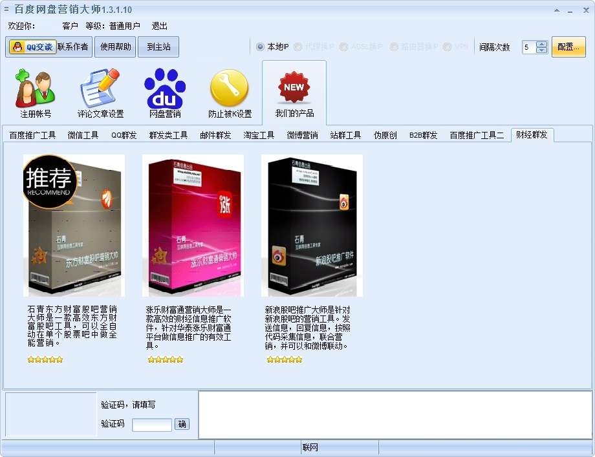Click the down arrow on the interval stepper
Viewport: 595px width, 457px height.
pyautogui.click(x=541, y=50)
